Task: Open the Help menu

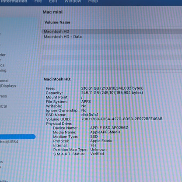Action: tap(93, 1)
